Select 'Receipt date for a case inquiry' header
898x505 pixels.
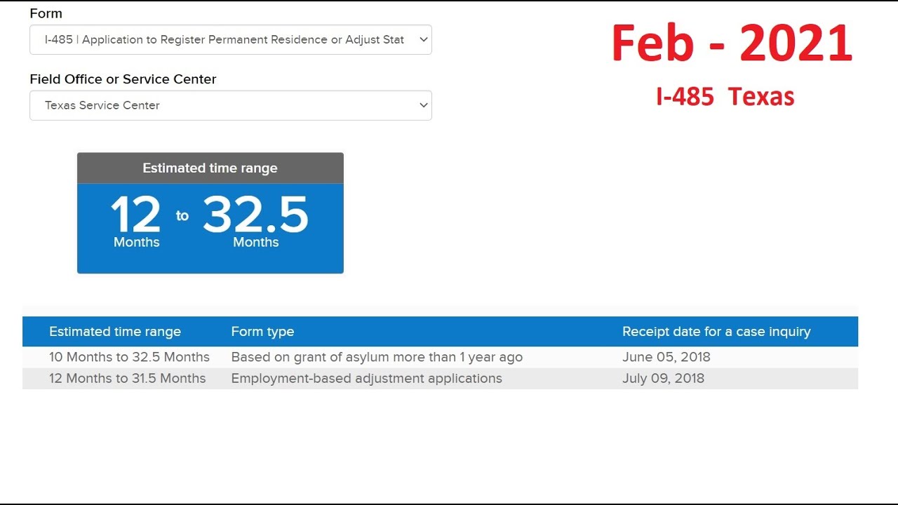click(716, 332)
